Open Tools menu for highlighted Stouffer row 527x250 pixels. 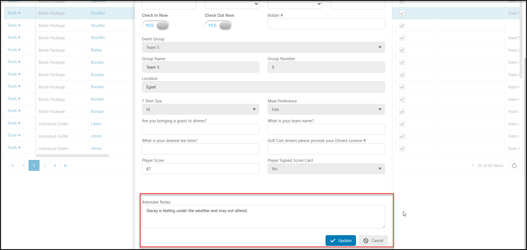[x=14, y=13]
